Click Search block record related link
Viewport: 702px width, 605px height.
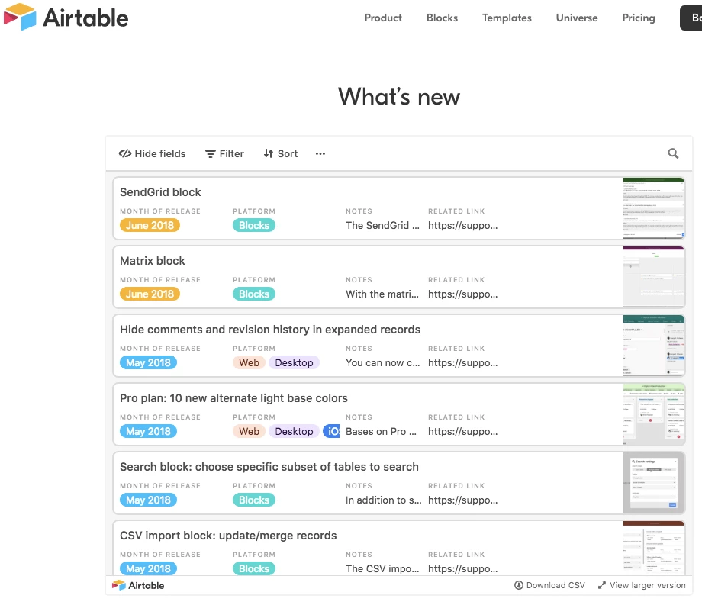462,500
